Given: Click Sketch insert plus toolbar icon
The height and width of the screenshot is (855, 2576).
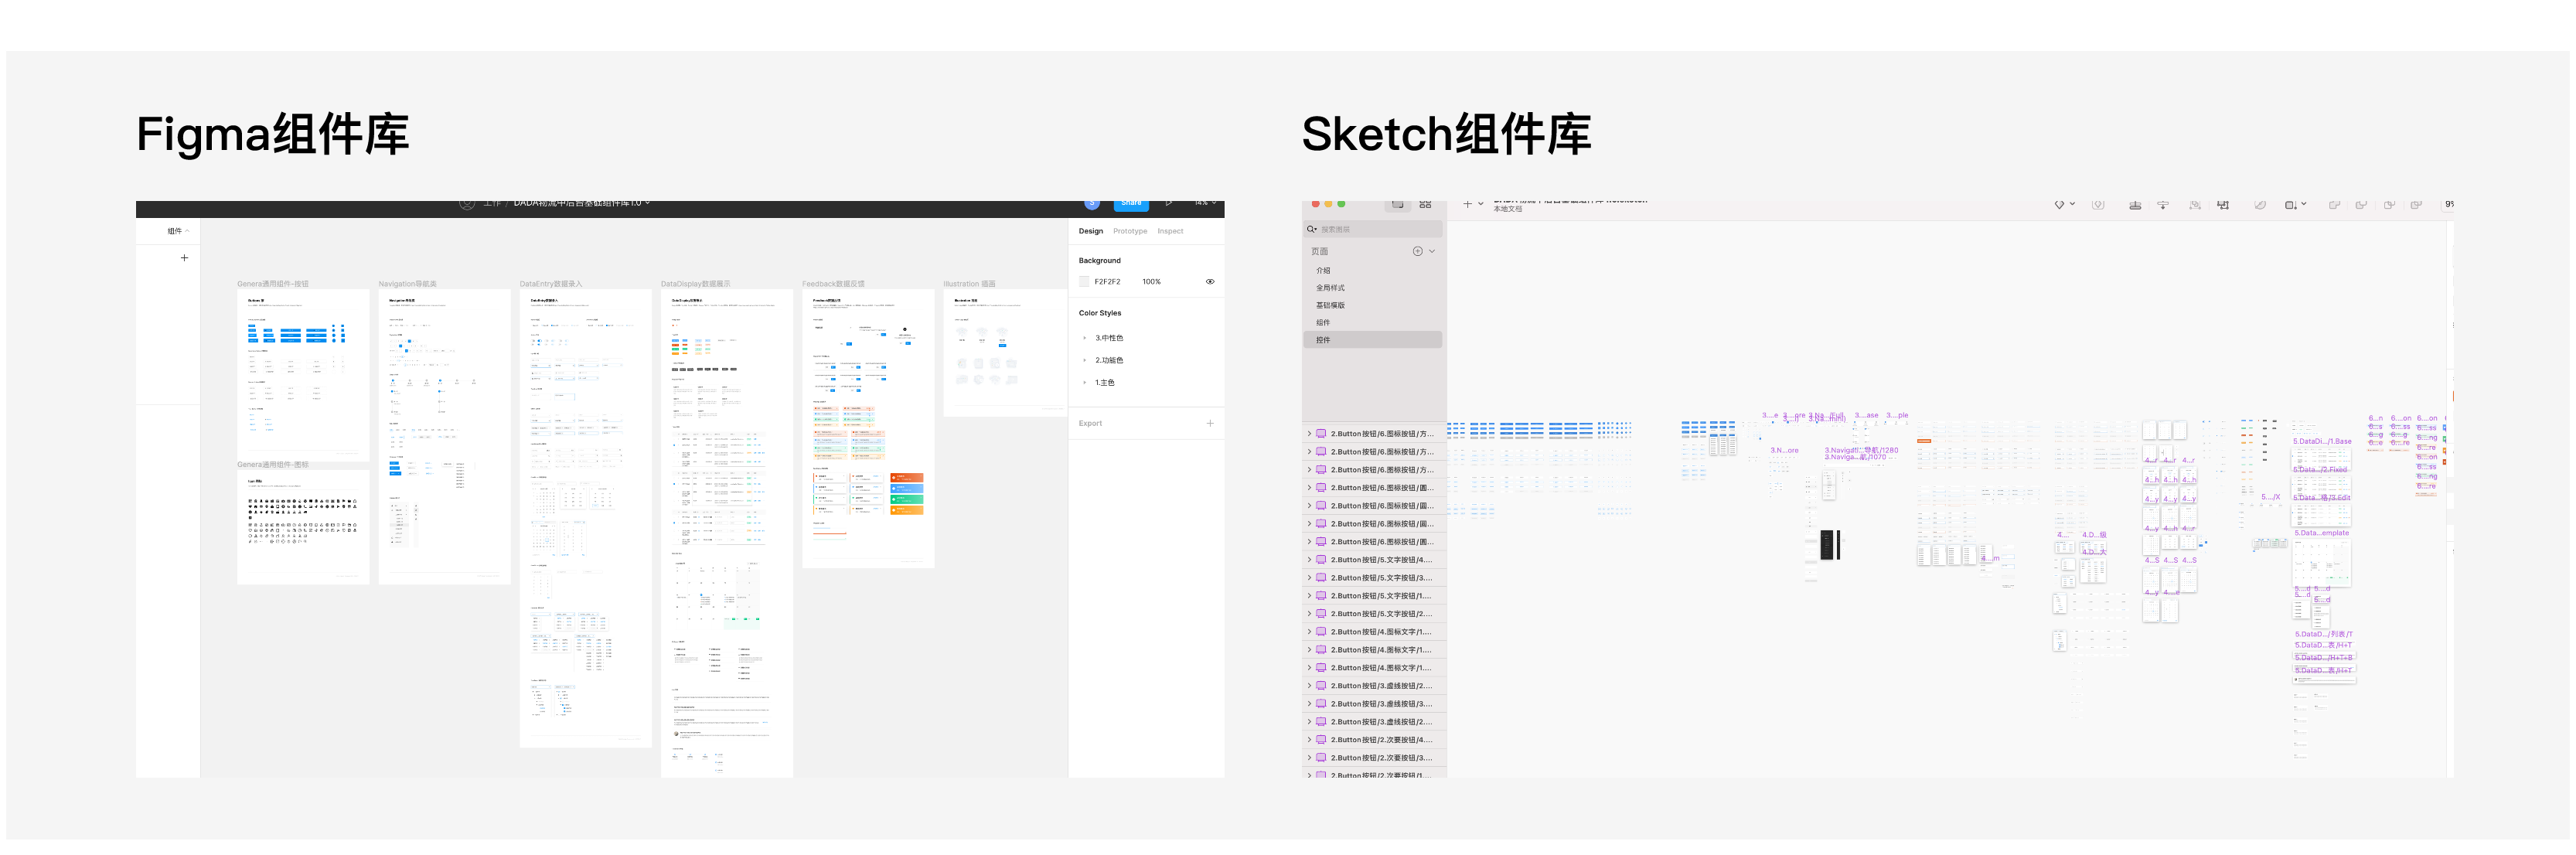Looking at the screenshot, I should (1467, 204).
